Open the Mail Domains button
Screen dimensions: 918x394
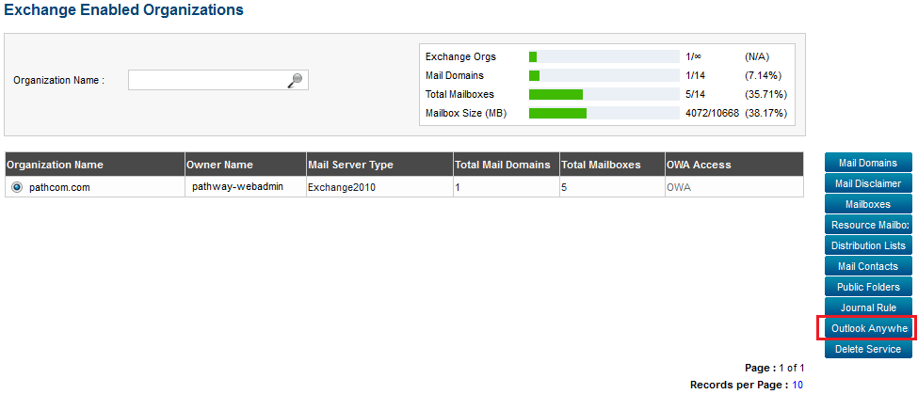[x=868, y=163]
